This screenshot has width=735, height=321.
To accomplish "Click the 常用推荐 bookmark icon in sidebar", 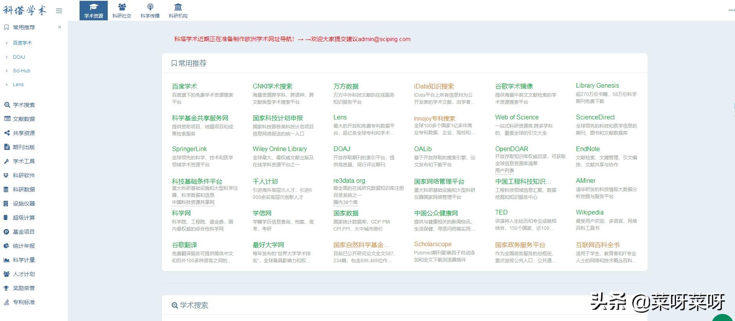I will 6,27.
